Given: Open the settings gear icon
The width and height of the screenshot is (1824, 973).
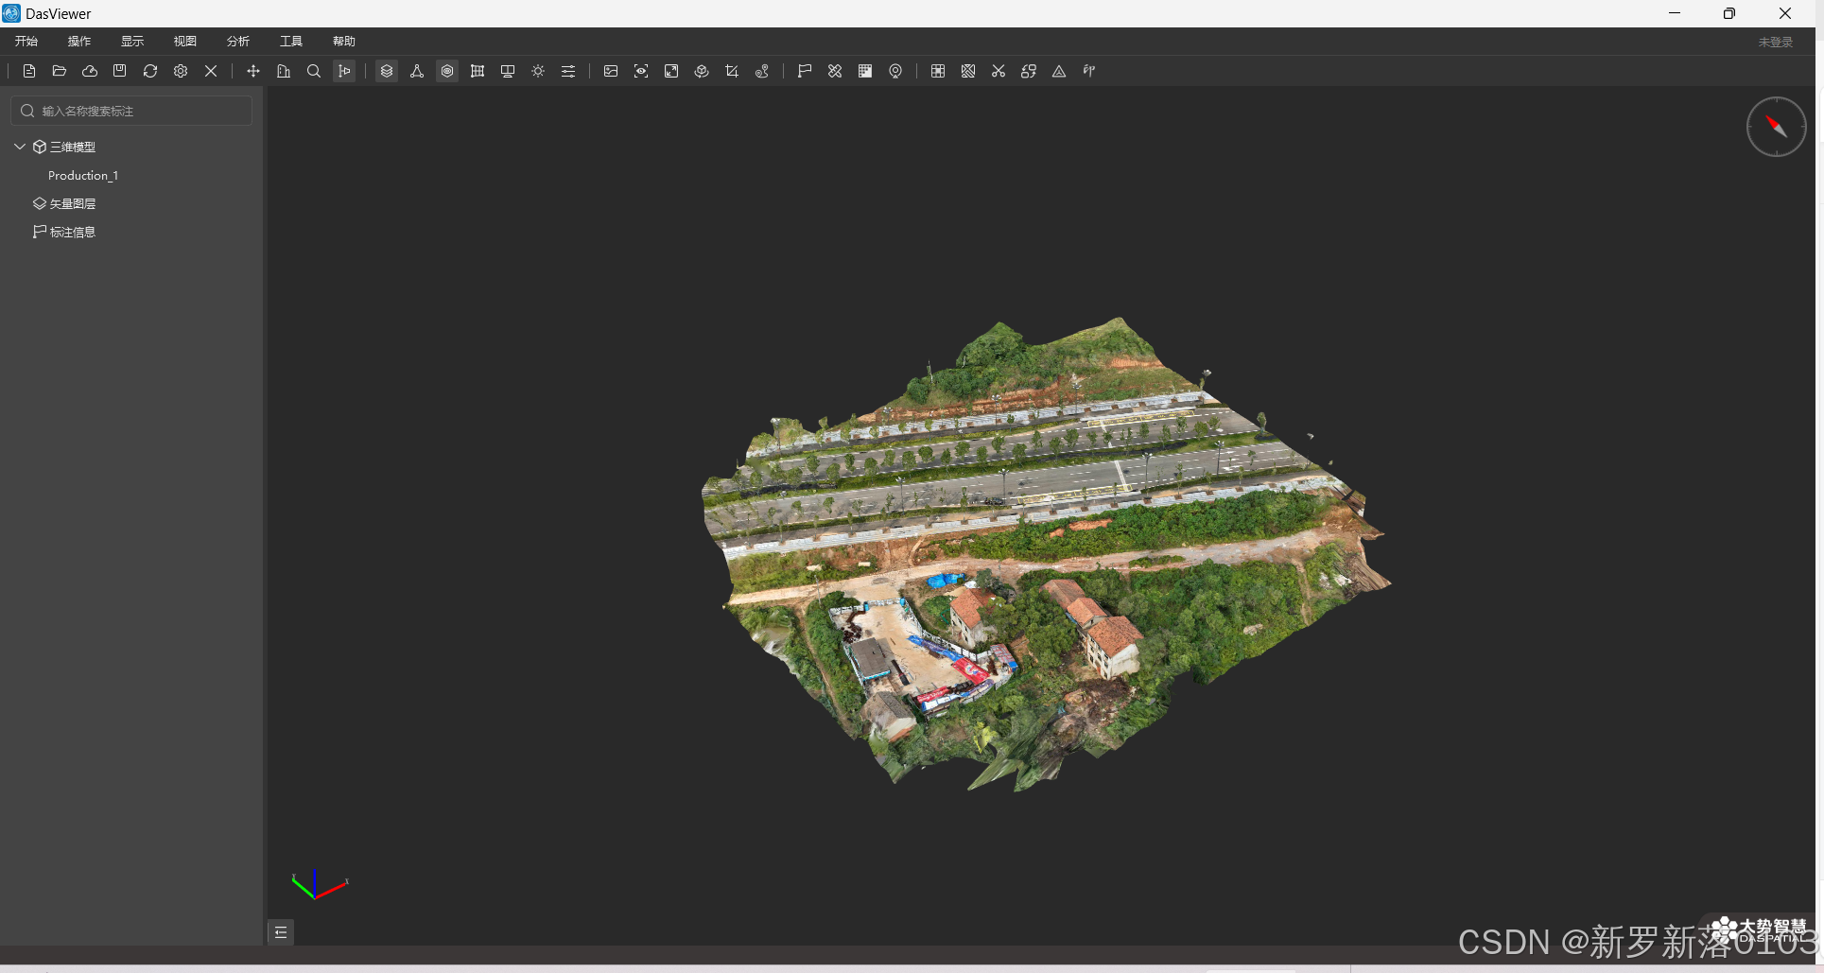Looking at the screenshot, I should pyautogui.click(x=180, y=71).
